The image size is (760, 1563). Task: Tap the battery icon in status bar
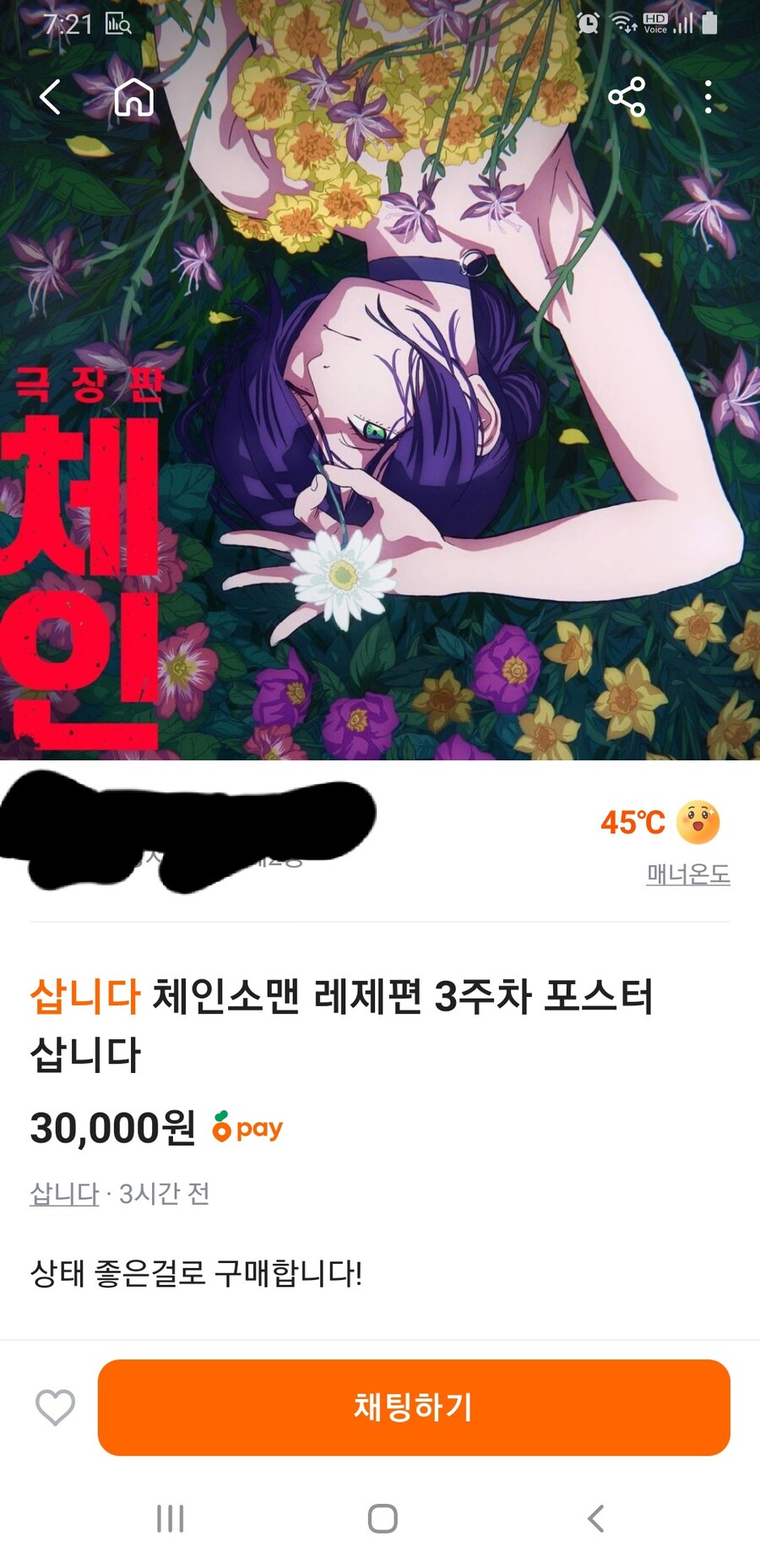pos(710,23)
